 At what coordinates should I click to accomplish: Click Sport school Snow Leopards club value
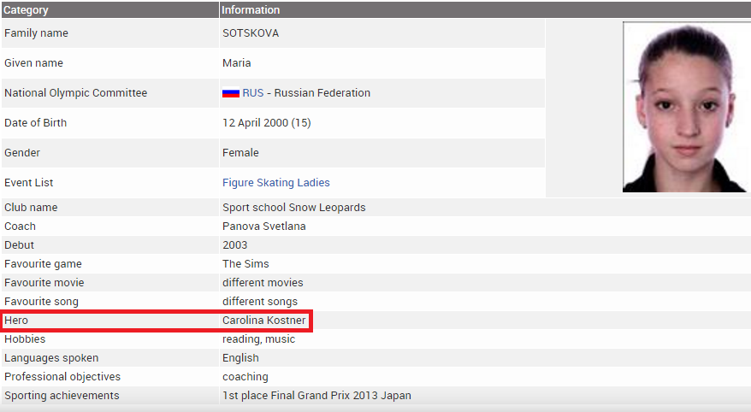(x=294, y=208)
